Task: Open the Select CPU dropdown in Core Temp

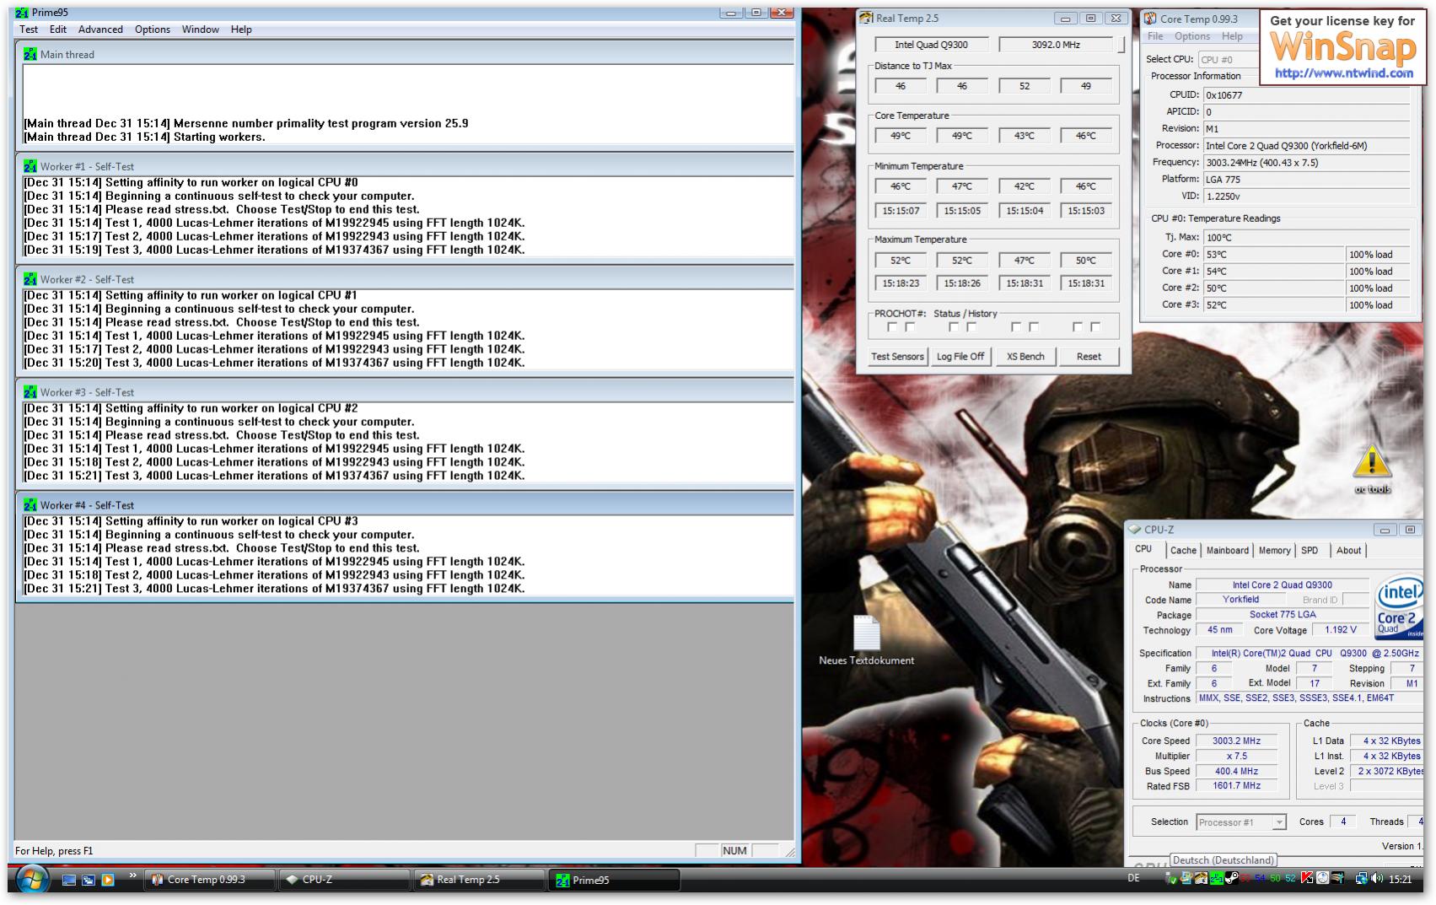Action: point(1229,59)
